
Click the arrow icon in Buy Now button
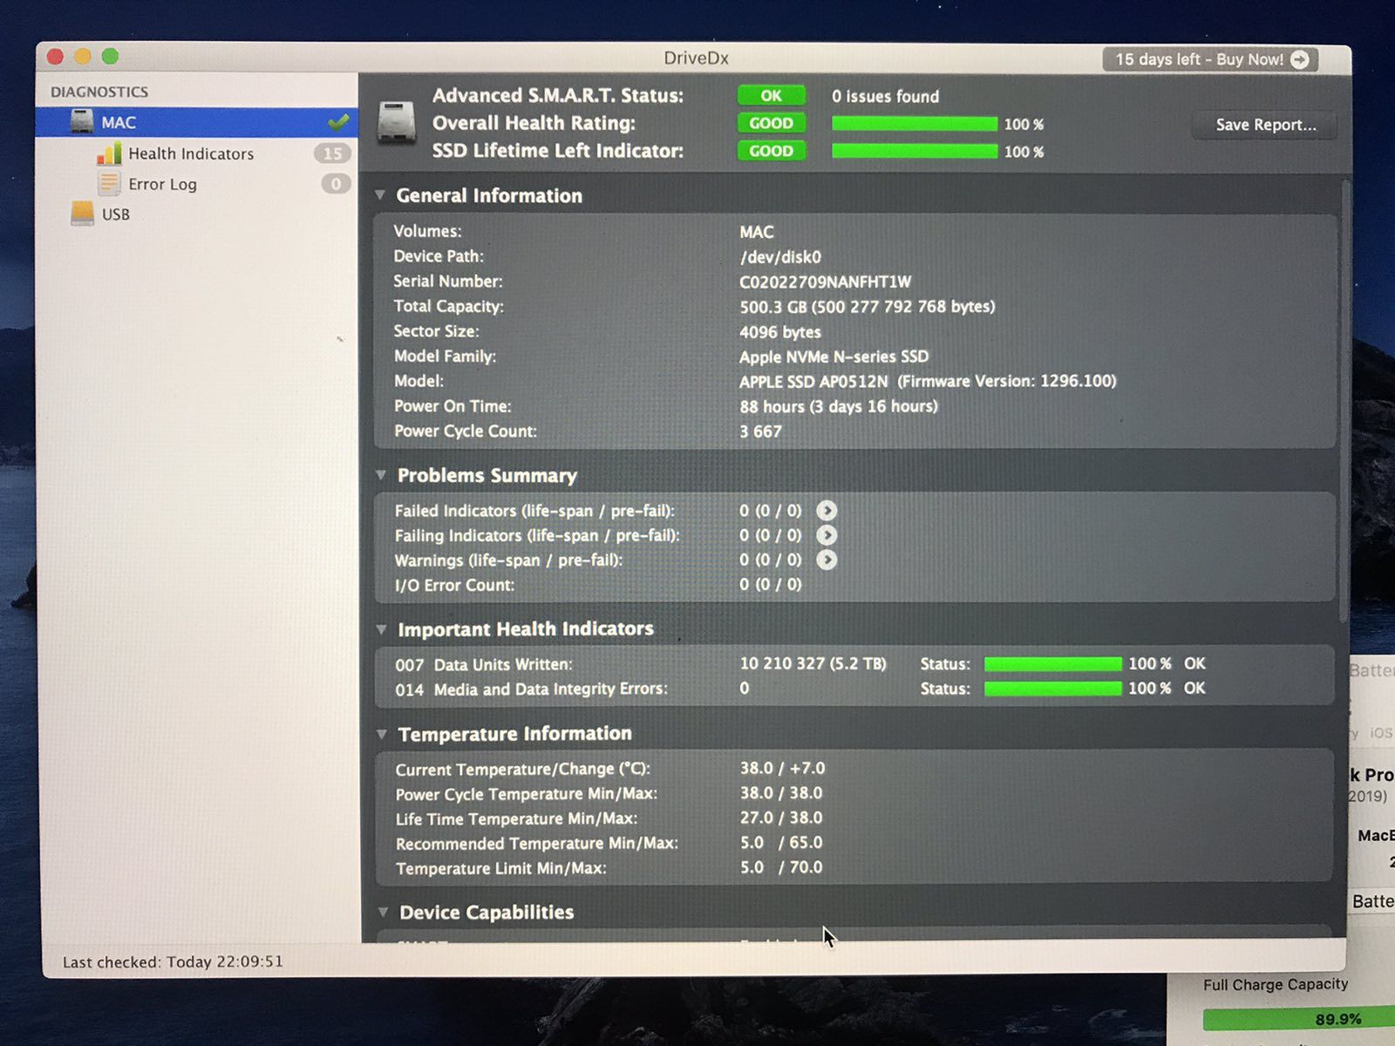1299,59
